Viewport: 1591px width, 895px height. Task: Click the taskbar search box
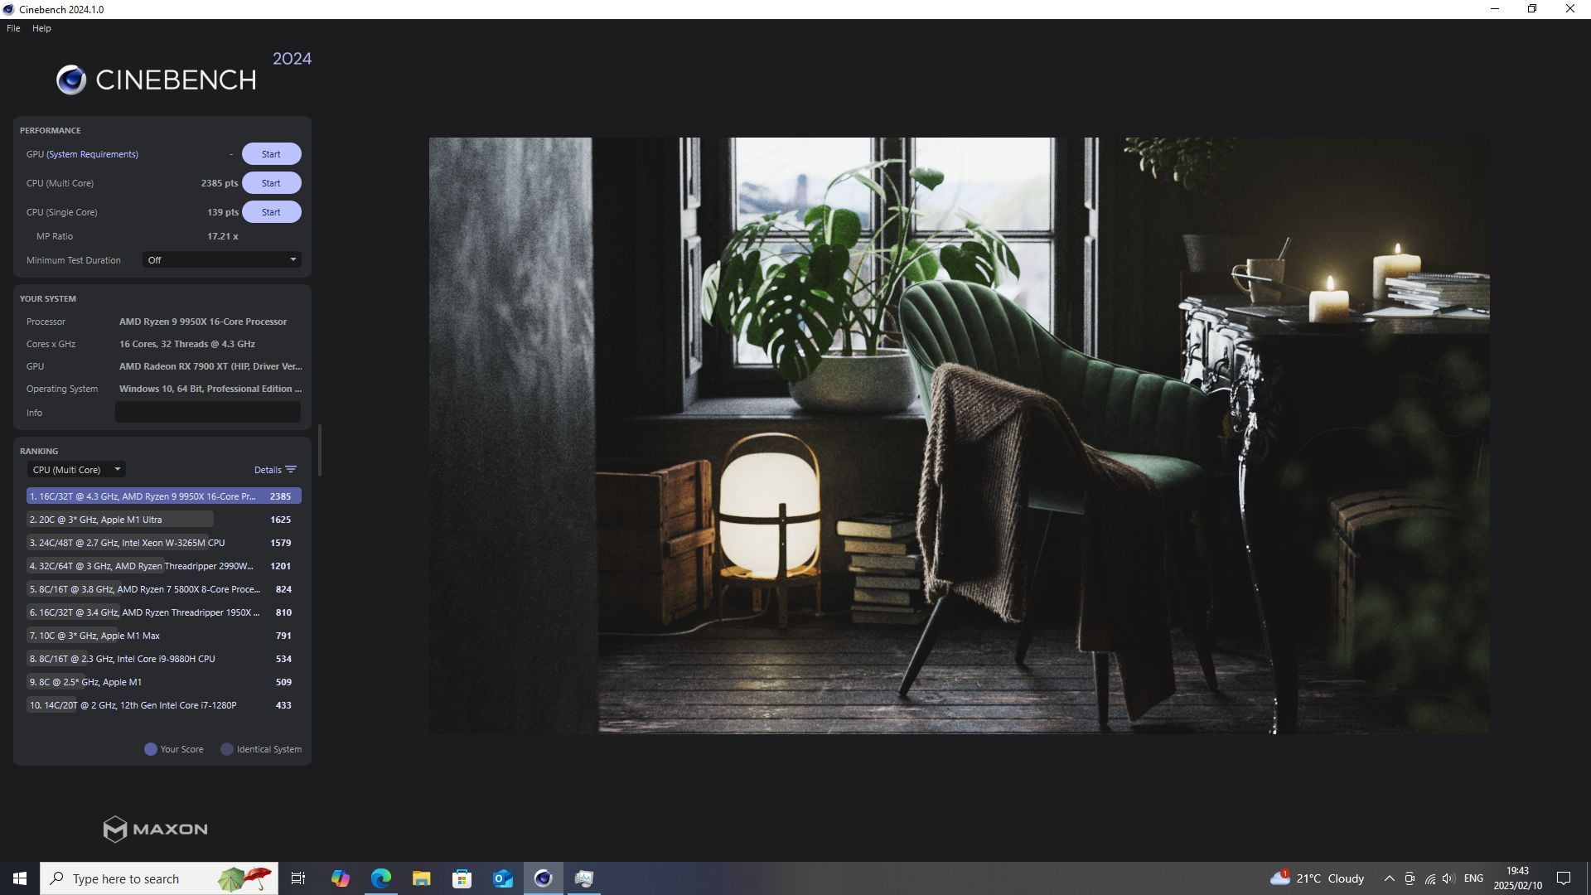[159, 878]
